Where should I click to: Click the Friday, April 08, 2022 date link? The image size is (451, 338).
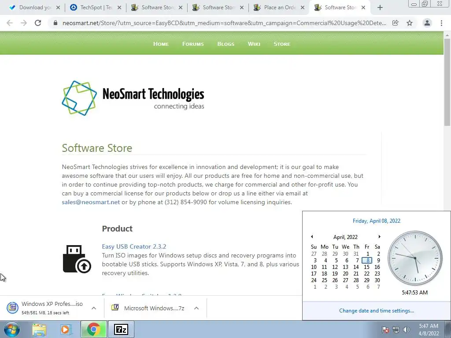(x=377, y=221)
